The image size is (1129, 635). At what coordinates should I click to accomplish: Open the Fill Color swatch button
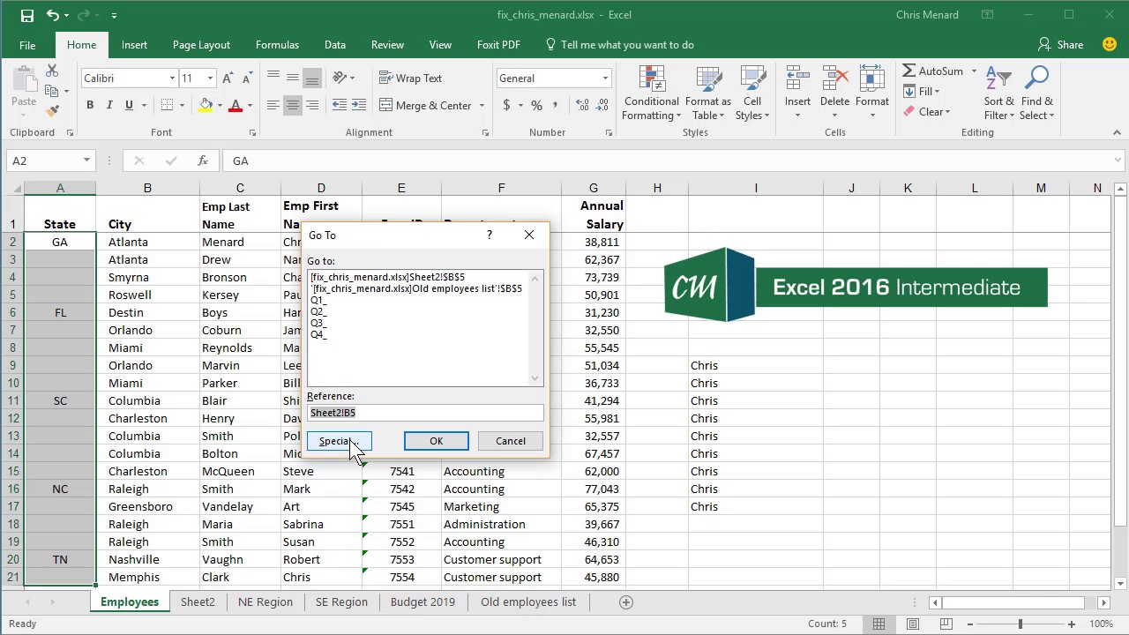[206, 105]
